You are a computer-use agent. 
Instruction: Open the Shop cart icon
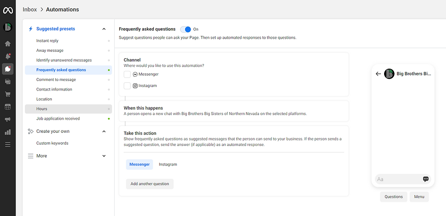click(8, 95)
